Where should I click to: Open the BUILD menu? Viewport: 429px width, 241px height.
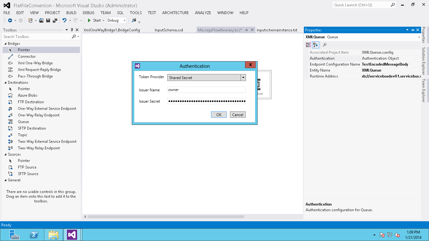click(x=71, y=13)
